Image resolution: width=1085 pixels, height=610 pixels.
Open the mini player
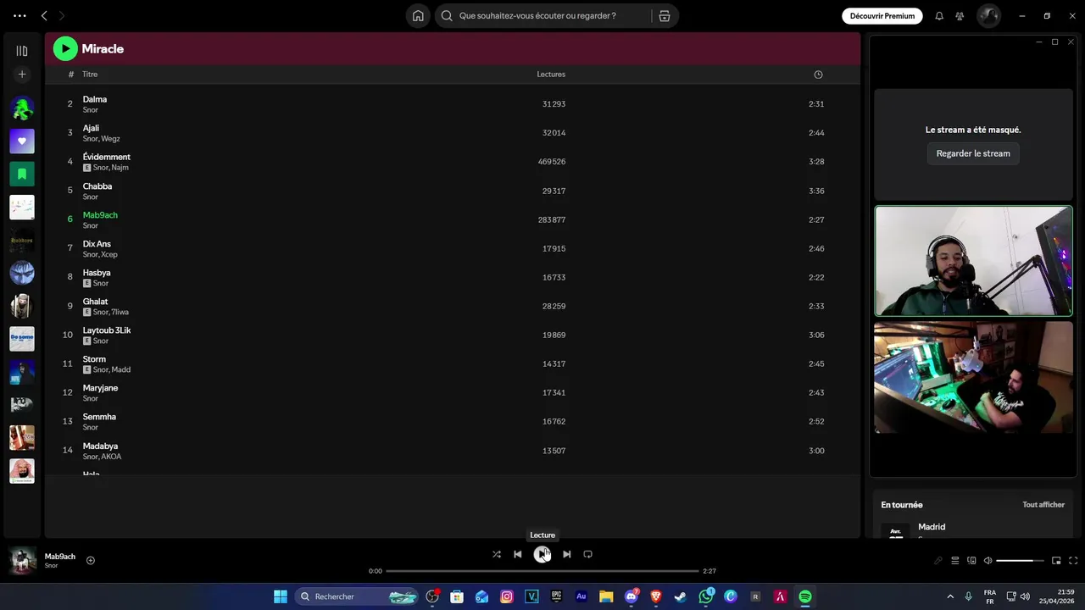(x=1056, y=560)
